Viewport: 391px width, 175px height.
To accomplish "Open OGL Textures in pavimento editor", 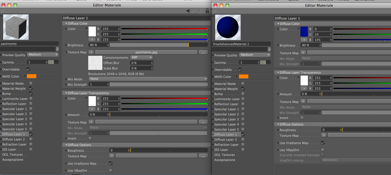I will pyautogui.click(x=12, y=154).
